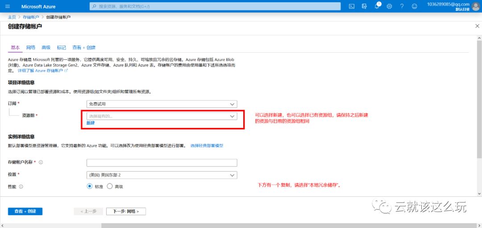Click the 存储帐户 breadcrumb link

31,17
